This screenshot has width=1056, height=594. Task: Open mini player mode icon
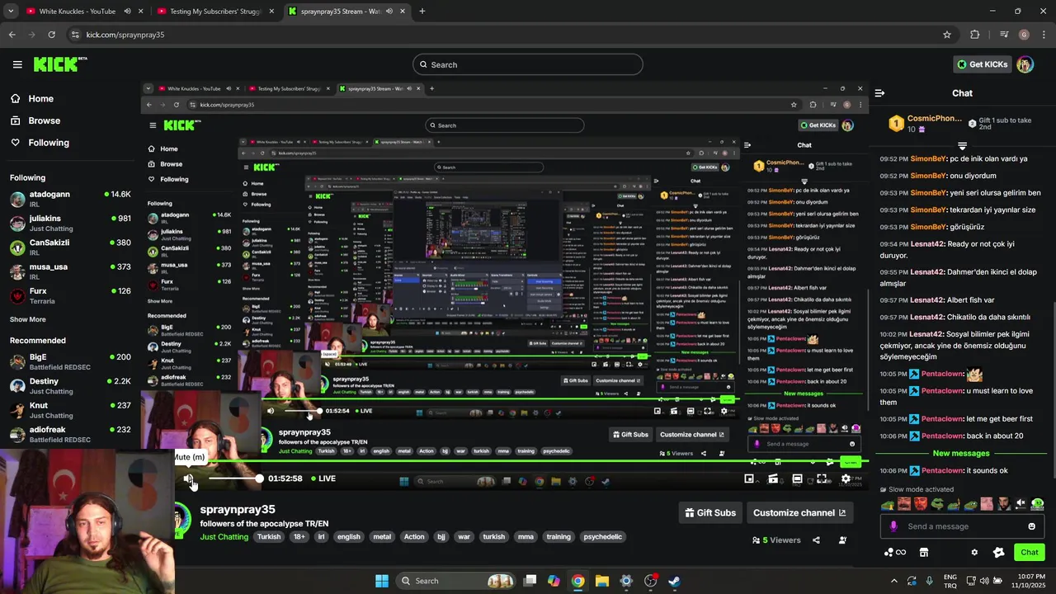pyautogui.click(x=749, y=478)
